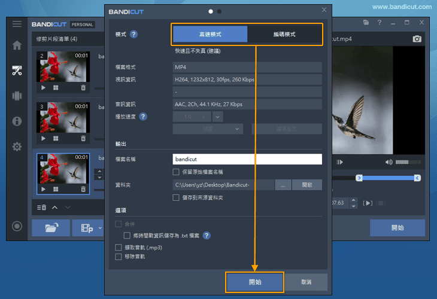Toggle 擷取音訊 (.mp3) checkbox
Viewport: 437px width, 299px height.
[x=118, y=247]
